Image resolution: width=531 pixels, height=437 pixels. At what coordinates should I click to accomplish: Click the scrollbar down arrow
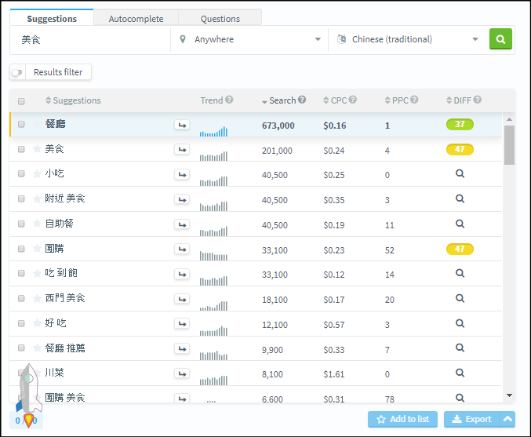(509, 395)
